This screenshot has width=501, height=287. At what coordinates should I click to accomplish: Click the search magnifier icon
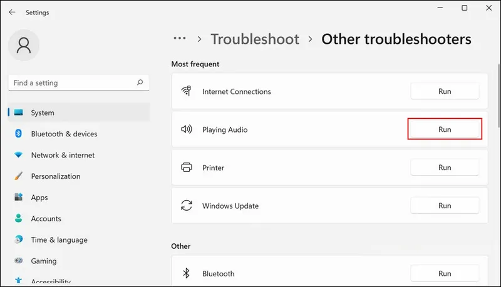click(140, 83)
